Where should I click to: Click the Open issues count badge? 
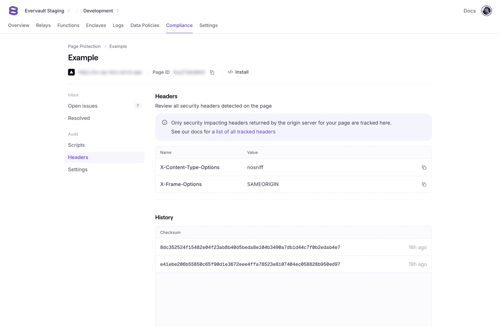(137, 106)
